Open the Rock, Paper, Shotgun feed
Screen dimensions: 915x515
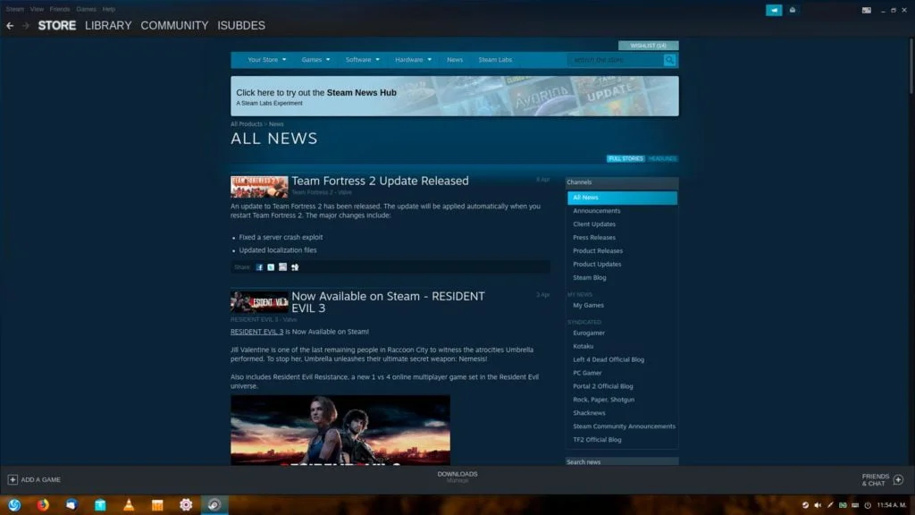[x=603, y=400]
